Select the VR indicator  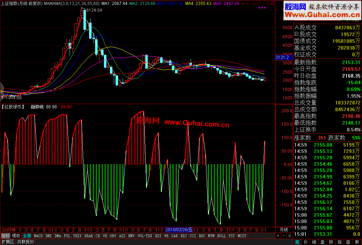[x=105, y=236]
